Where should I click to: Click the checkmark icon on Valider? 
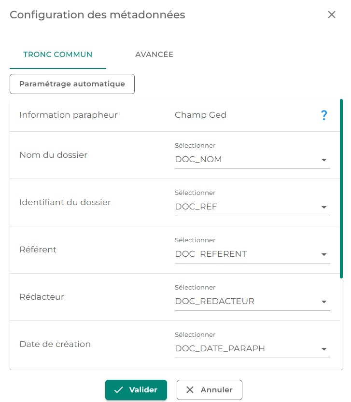(x=119, y=390)
